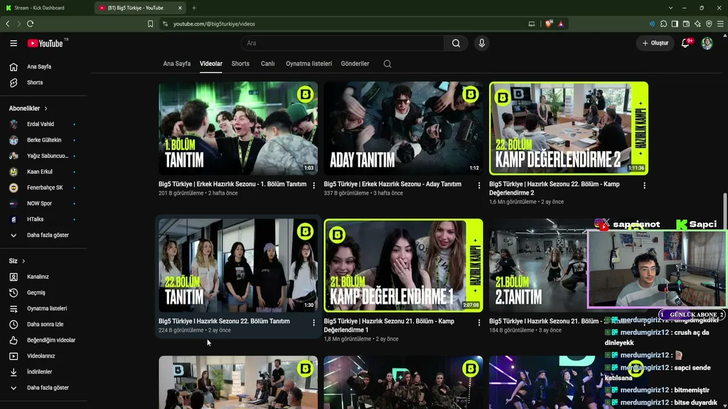Screen dimensions: 728x409
Task: Click the address bar URL youtube.com/@big5turkiye/videos
Action: coord(214,24)
